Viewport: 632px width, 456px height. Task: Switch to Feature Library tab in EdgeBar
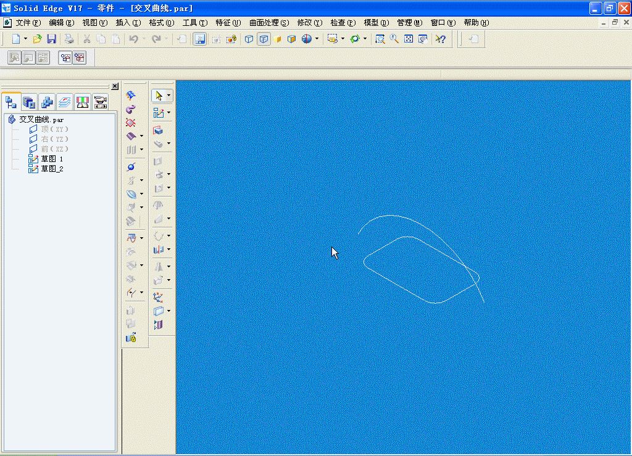tap(29, 102)
